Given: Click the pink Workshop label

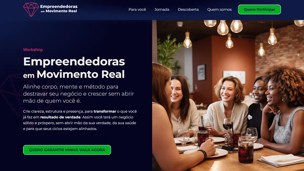Looking at the screenshot, I should point(33,50).
